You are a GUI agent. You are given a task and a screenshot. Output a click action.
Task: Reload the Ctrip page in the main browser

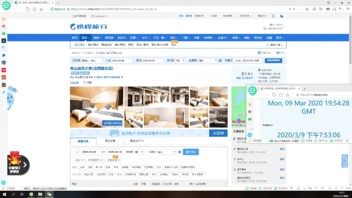(28, 9)
